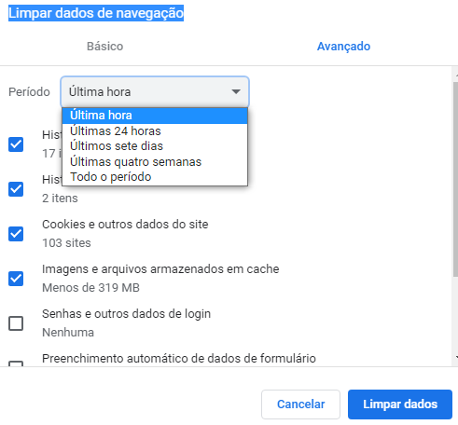Click the vertical scrollbar thumb
458x425 pixels.
coord(455,179)
